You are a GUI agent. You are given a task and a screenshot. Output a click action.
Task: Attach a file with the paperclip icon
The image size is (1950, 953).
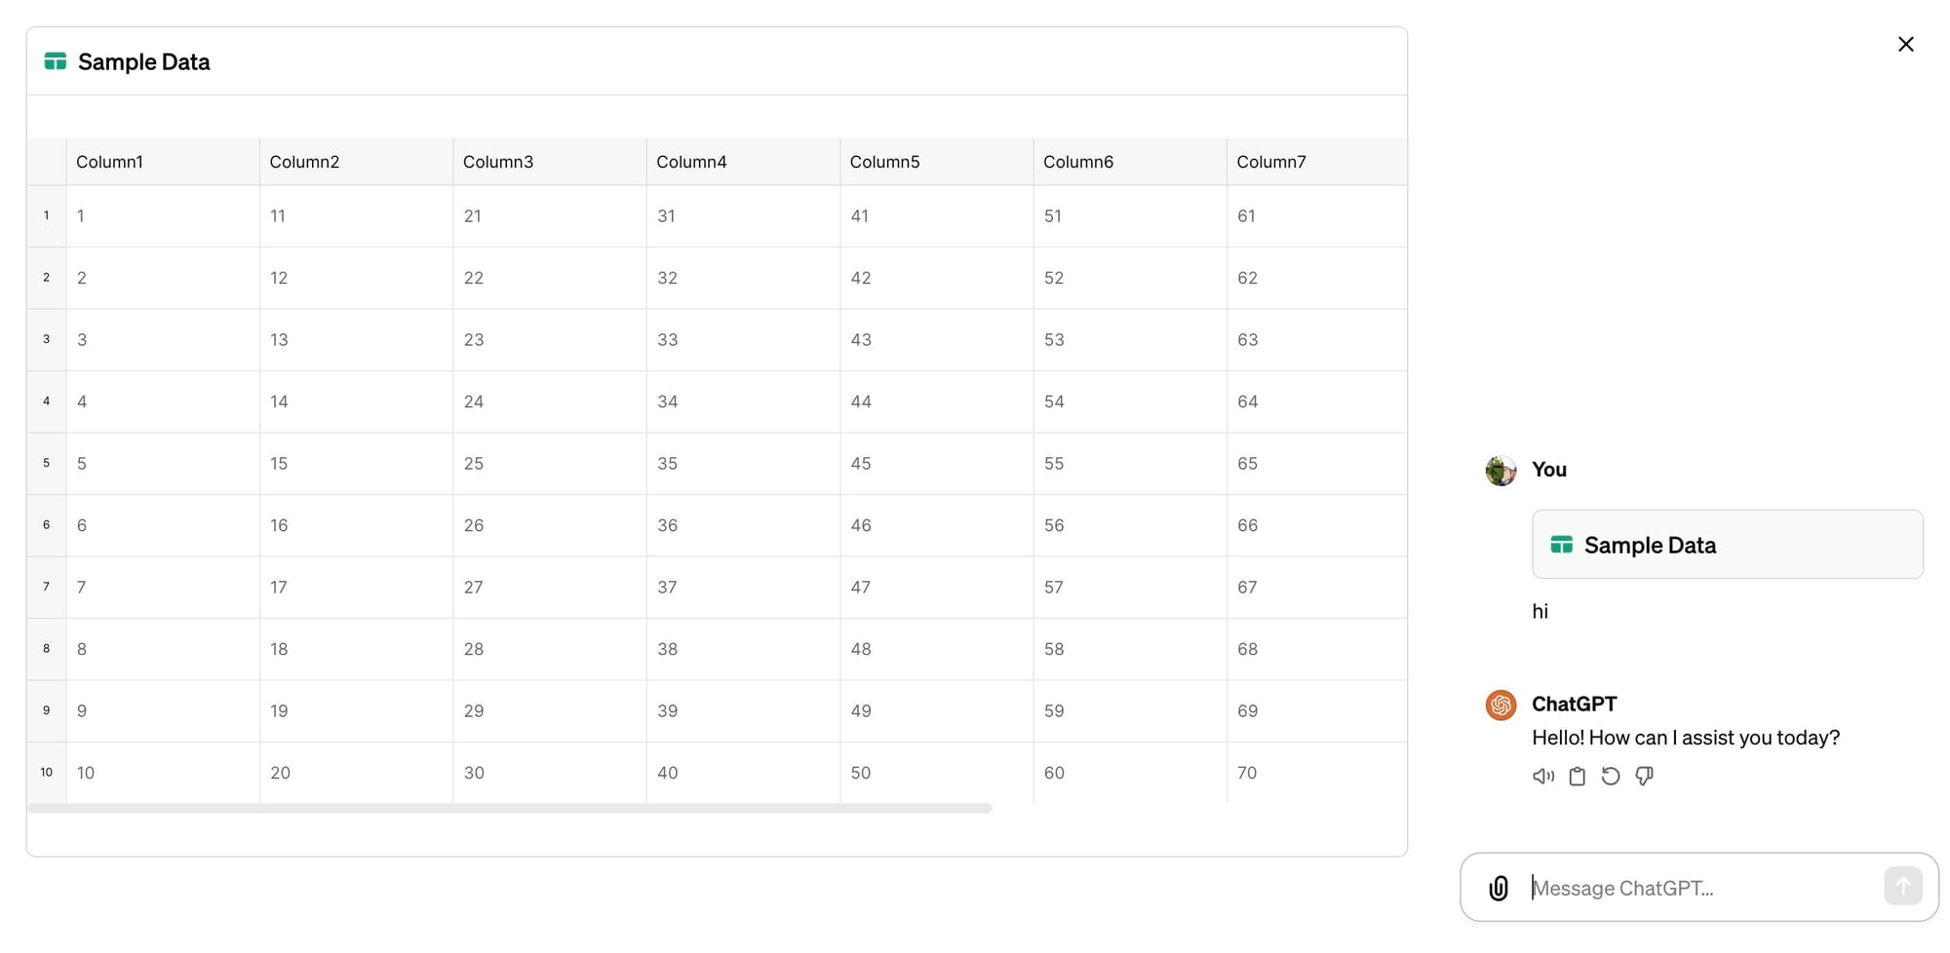pyautogui.click(x=1499, y=888)
